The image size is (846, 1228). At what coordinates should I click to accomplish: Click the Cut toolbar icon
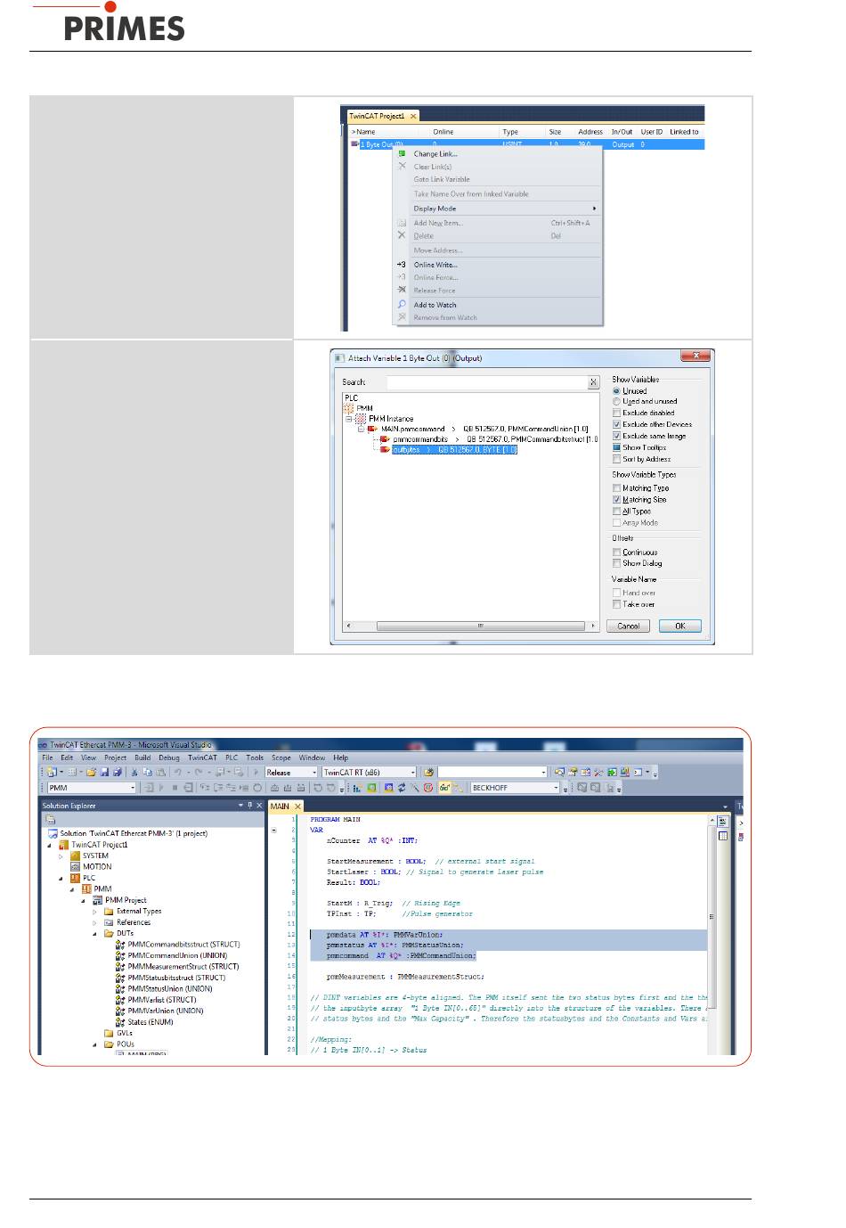point(135,773)
